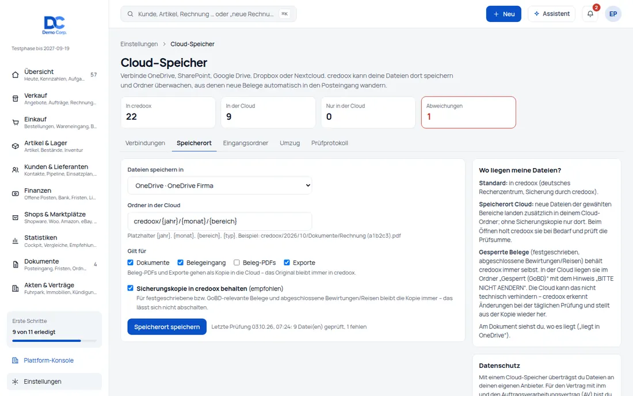Click the Erste Schritte card
The width and height of the screenshot is (633, 396).
[x=54, y=329]
